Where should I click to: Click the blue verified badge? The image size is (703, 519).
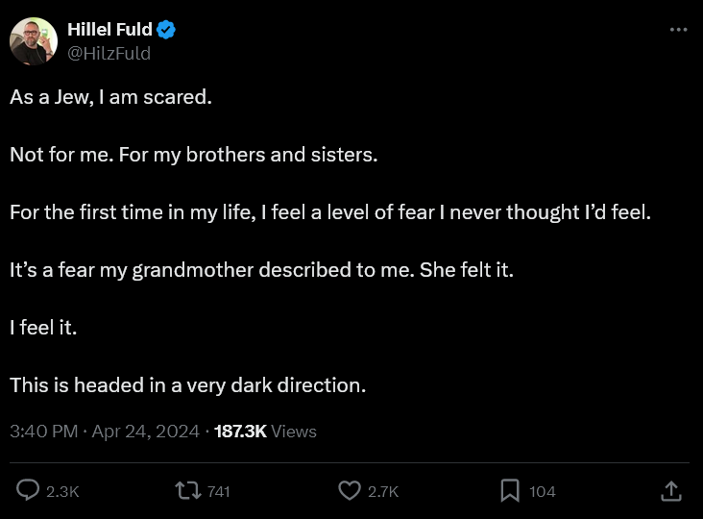click(166, 30)
